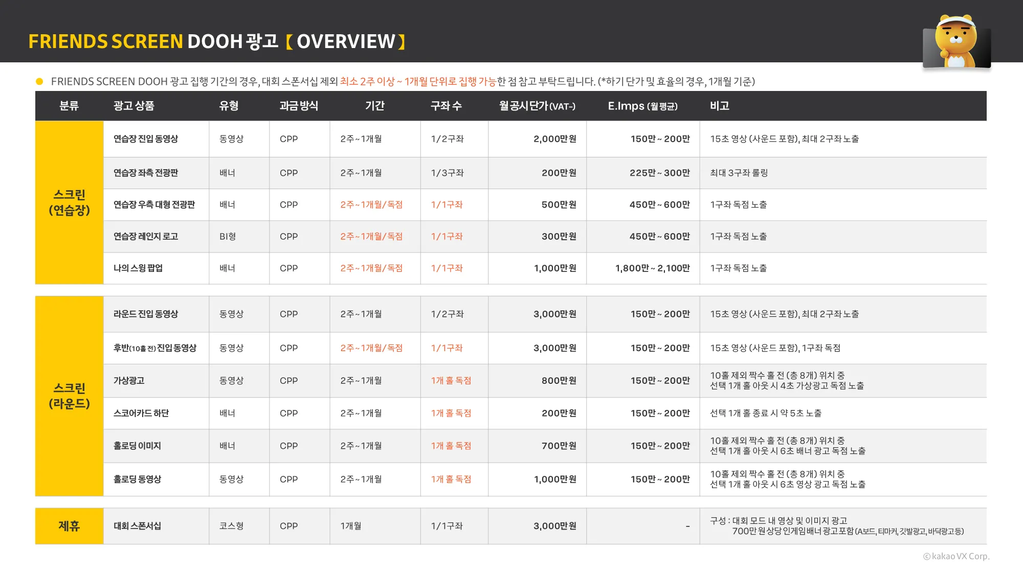Select the 연습장 좌측 전광판 product name

tap(146, 173)
